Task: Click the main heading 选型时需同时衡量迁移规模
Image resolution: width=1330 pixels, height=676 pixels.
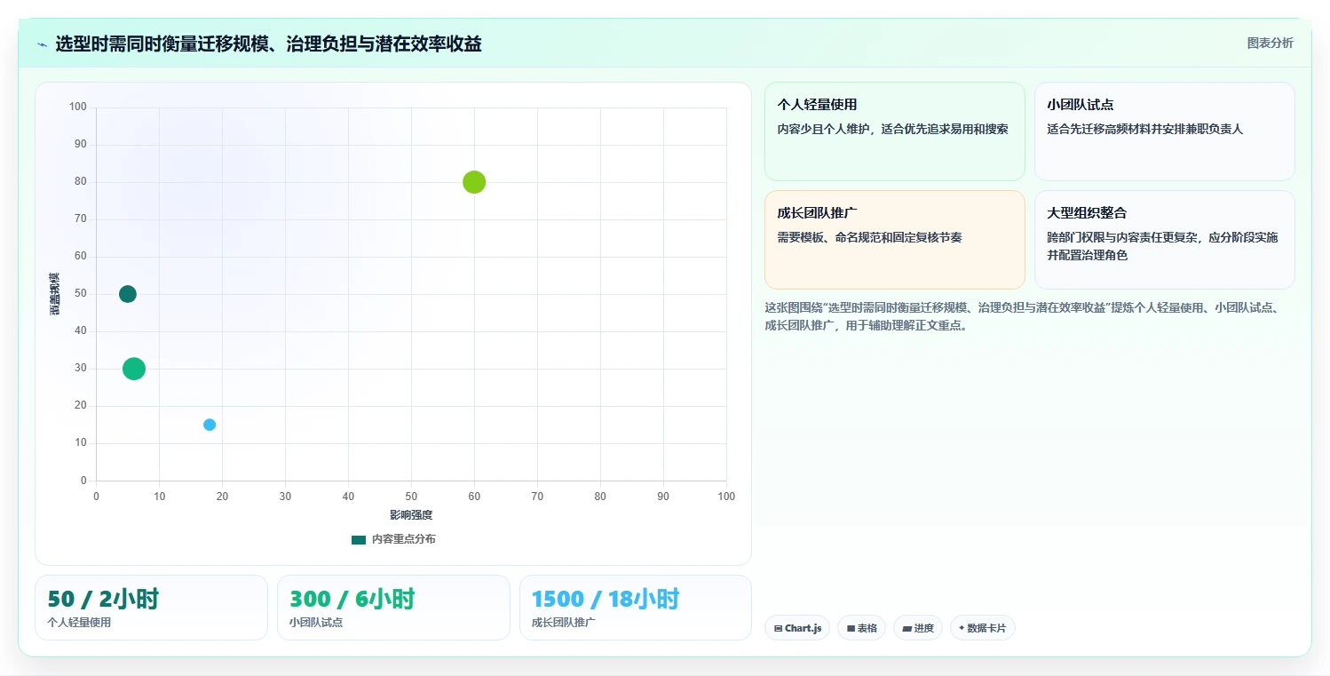Action: (x=268, y=44)
